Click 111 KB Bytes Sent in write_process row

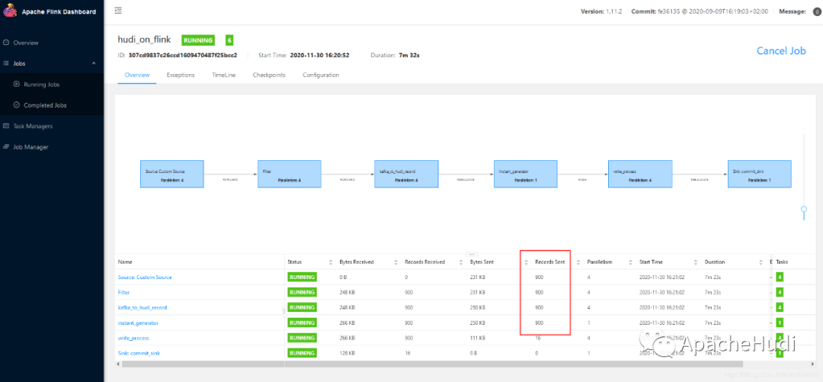point(478,338)
